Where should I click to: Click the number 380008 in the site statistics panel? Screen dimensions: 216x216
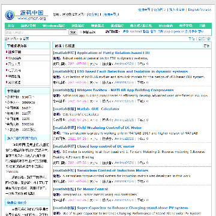(x=28, y=103)
